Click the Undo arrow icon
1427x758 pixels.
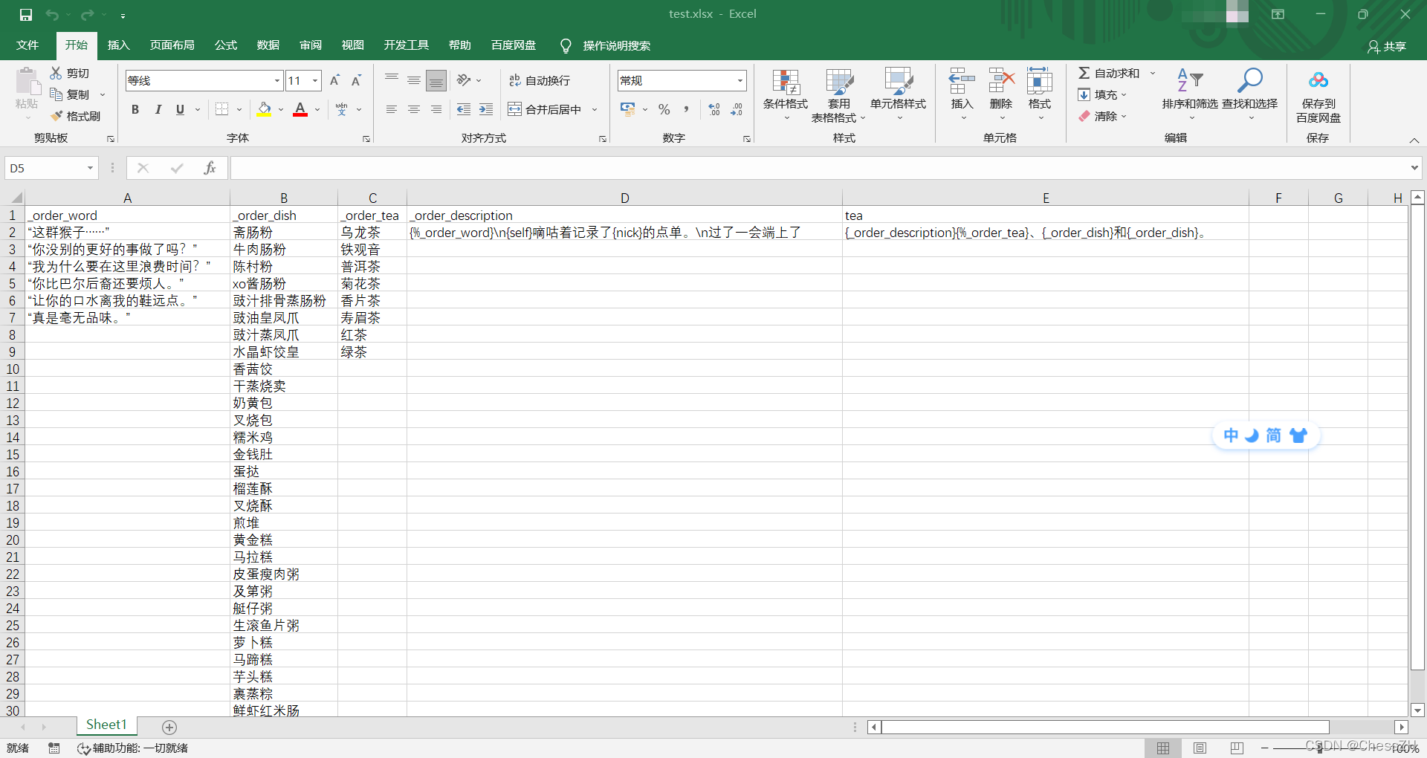pos(51,15)
